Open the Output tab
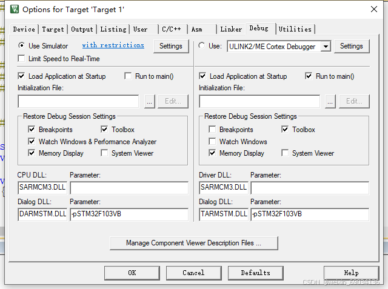The image size is (388, 289). [x=82, y=29]
